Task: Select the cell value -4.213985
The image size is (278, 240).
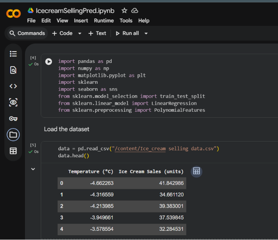Action: pos(102,206)
